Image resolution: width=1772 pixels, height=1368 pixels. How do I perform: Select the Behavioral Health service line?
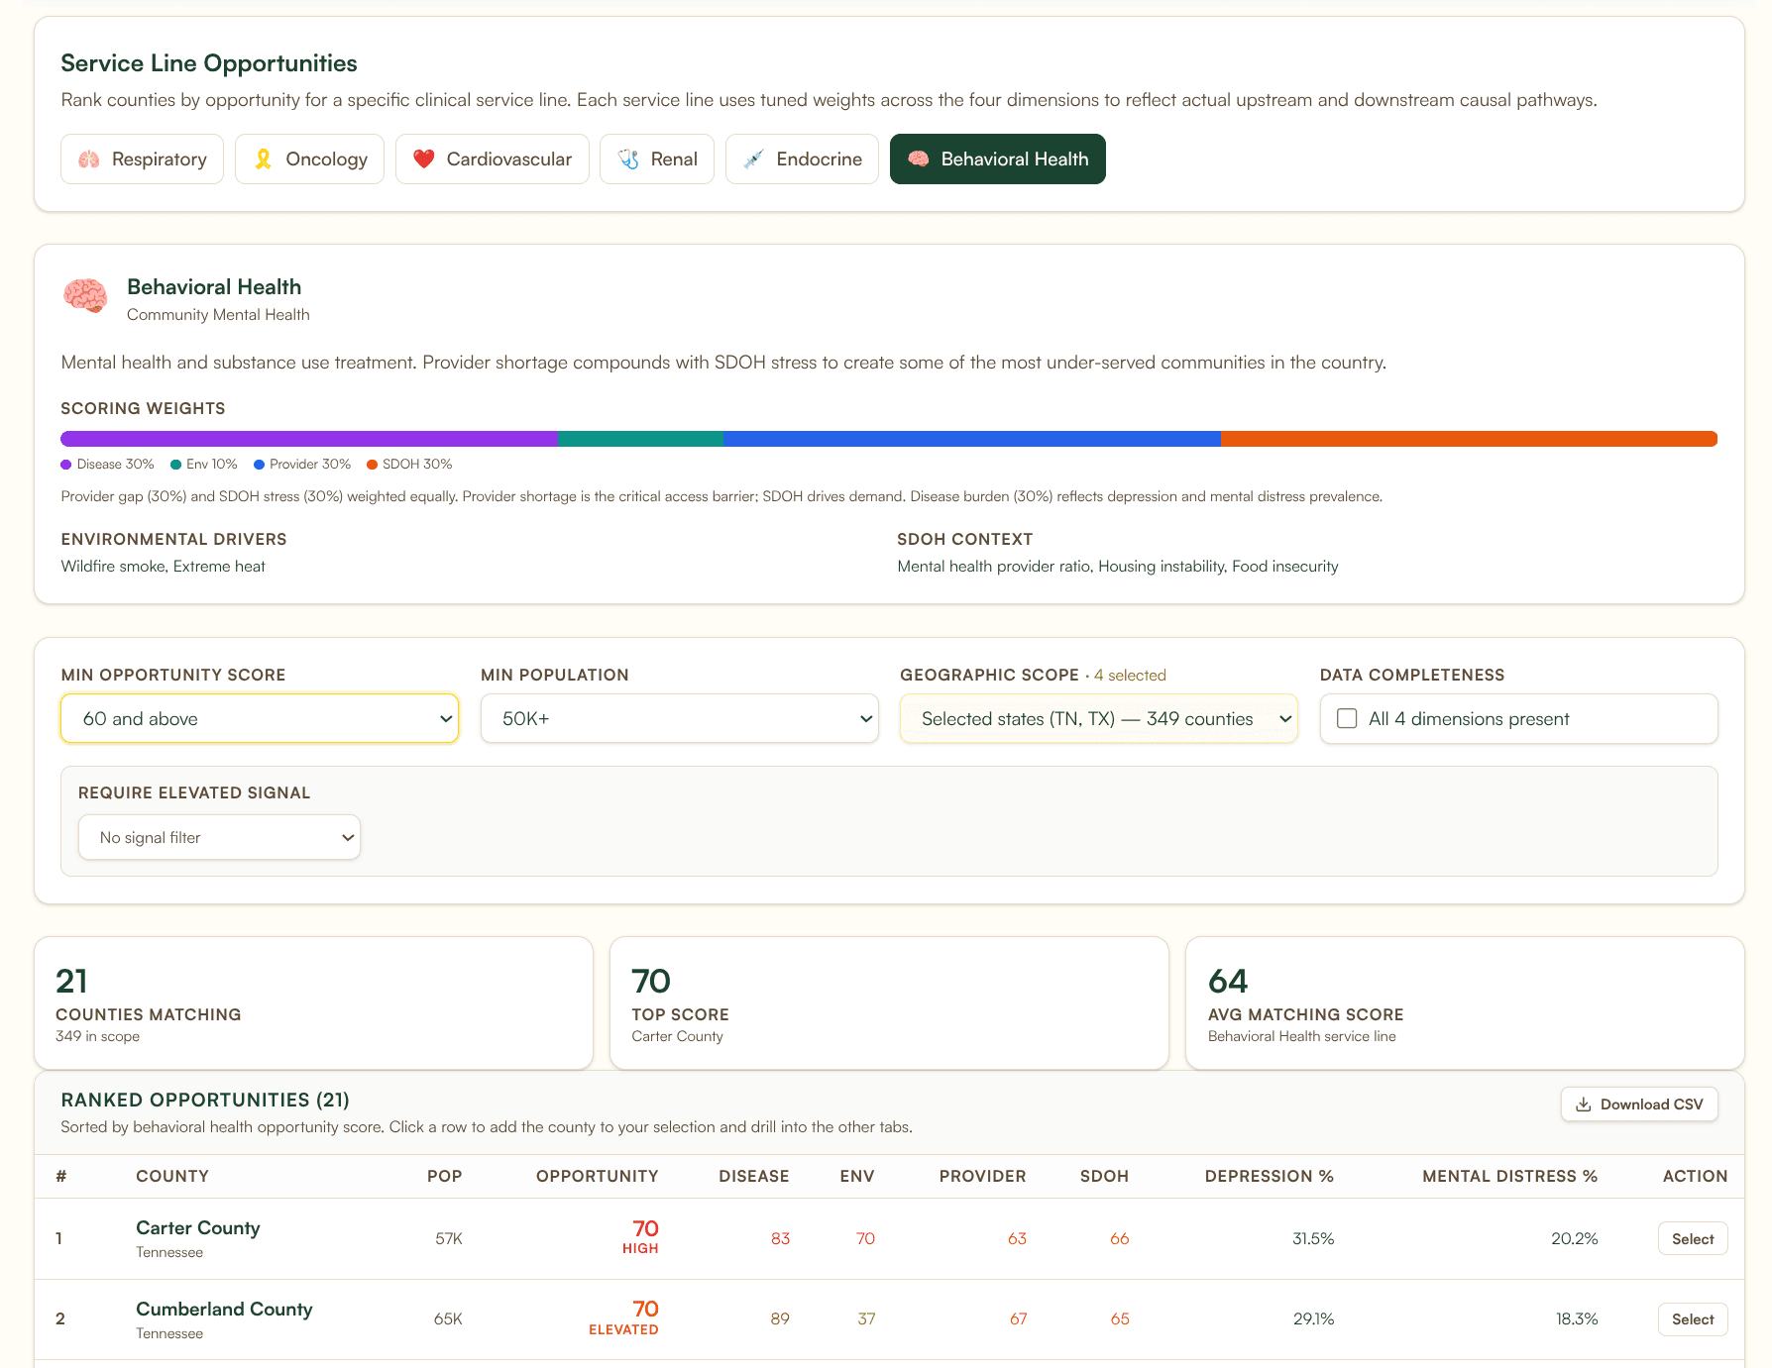click(998, 159)
